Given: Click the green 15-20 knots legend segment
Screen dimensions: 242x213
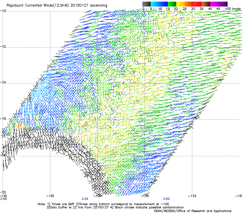Looking at the screenshot, I should point(172,4).
